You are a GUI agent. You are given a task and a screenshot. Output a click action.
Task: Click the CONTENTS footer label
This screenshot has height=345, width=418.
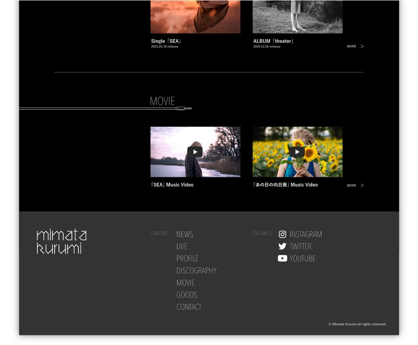coord(159,233)
